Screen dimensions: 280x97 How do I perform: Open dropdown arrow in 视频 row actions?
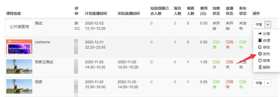268,83
